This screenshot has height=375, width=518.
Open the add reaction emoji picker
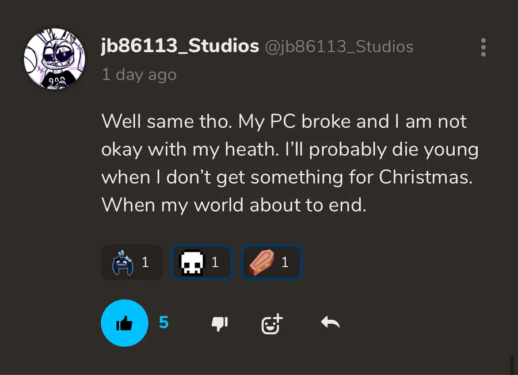point(272,324)
